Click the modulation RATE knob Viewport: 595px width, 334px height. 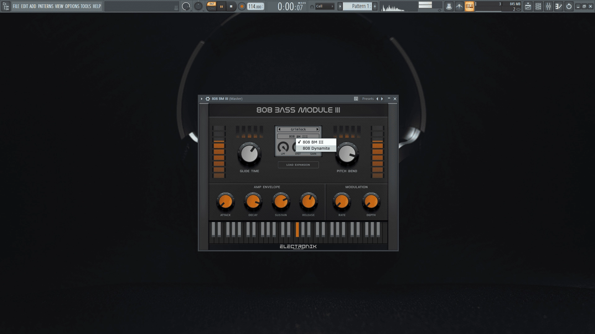point(342,202)
